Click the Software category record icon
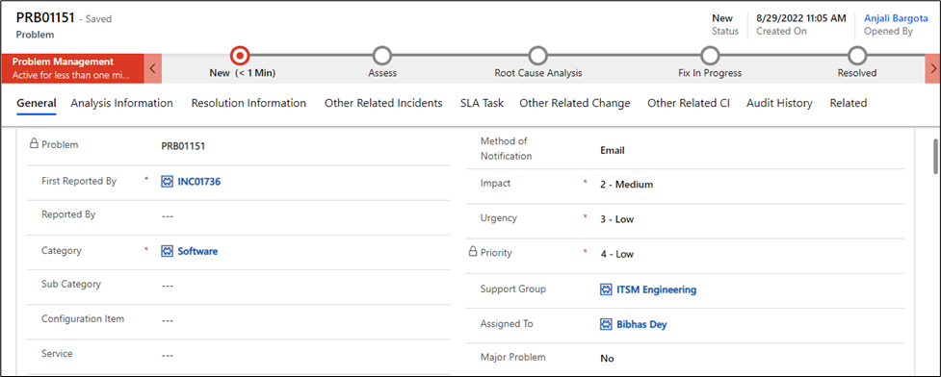The width and height of the screenshot is (941, 377). pos(167,251)
